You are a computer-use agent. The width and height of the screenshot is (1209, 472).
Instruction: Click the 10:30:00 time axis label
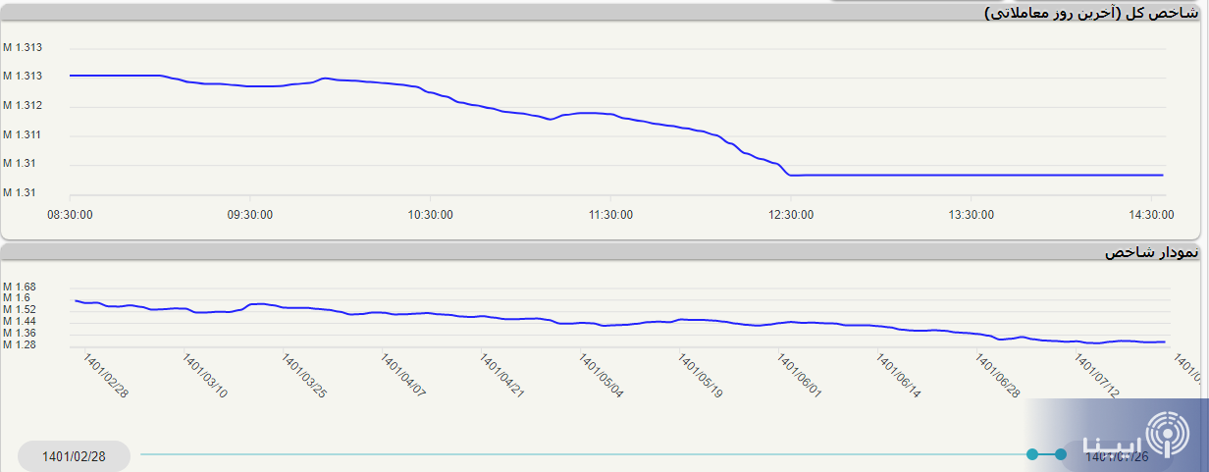point(431,215)
